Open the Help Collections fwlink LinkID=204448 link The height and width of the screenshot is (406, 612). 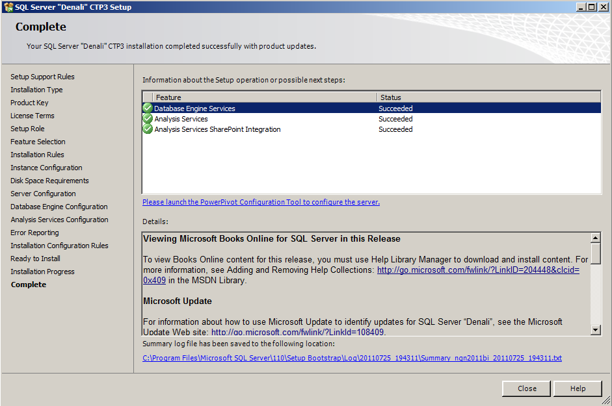[478, 270]
